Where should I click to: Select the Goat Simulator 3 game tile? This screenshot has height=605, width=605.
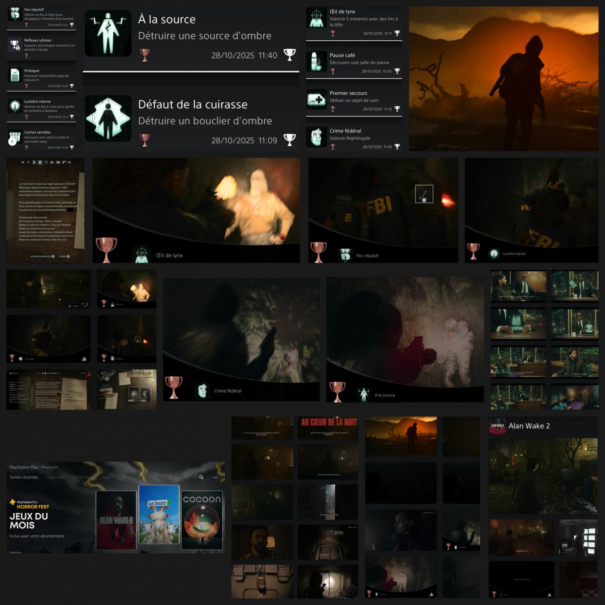click(x=159, y=515)
